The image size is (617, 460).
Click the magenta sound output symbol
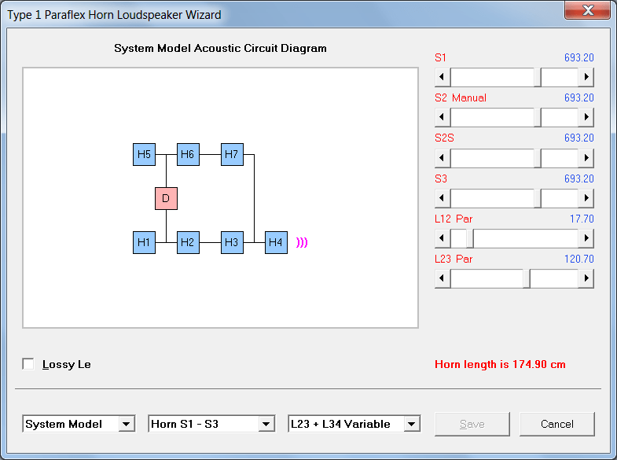point(302,242)
